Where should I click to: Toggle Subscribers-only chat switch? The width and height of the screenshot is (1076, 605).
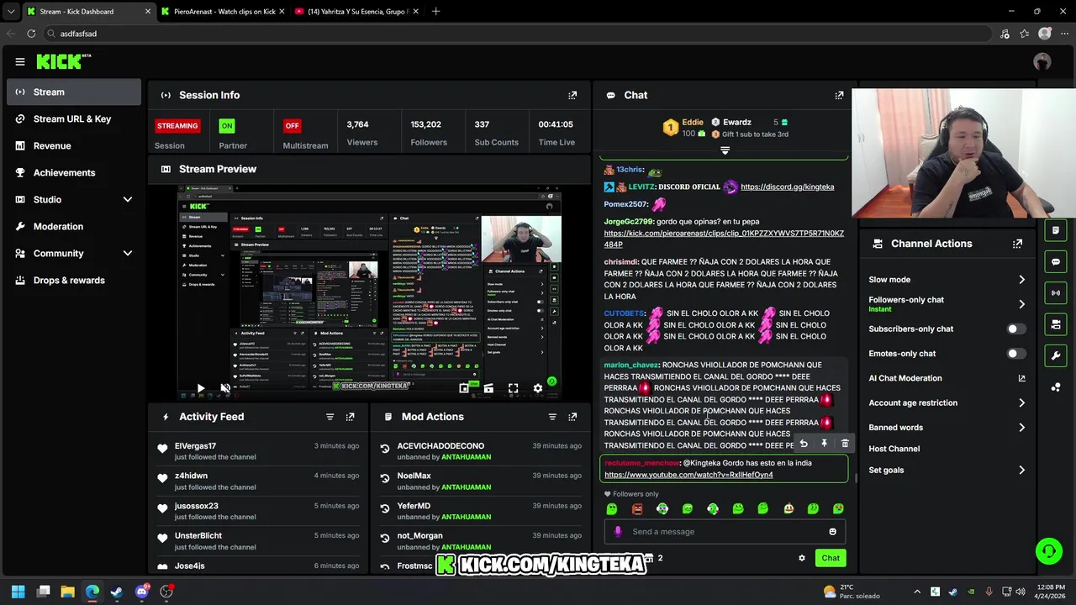(1016, 329)
